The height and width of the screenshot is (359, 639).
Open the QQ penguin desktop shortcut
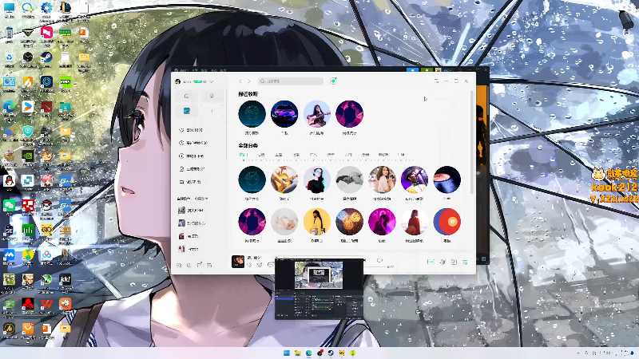[x=9, y=182]
